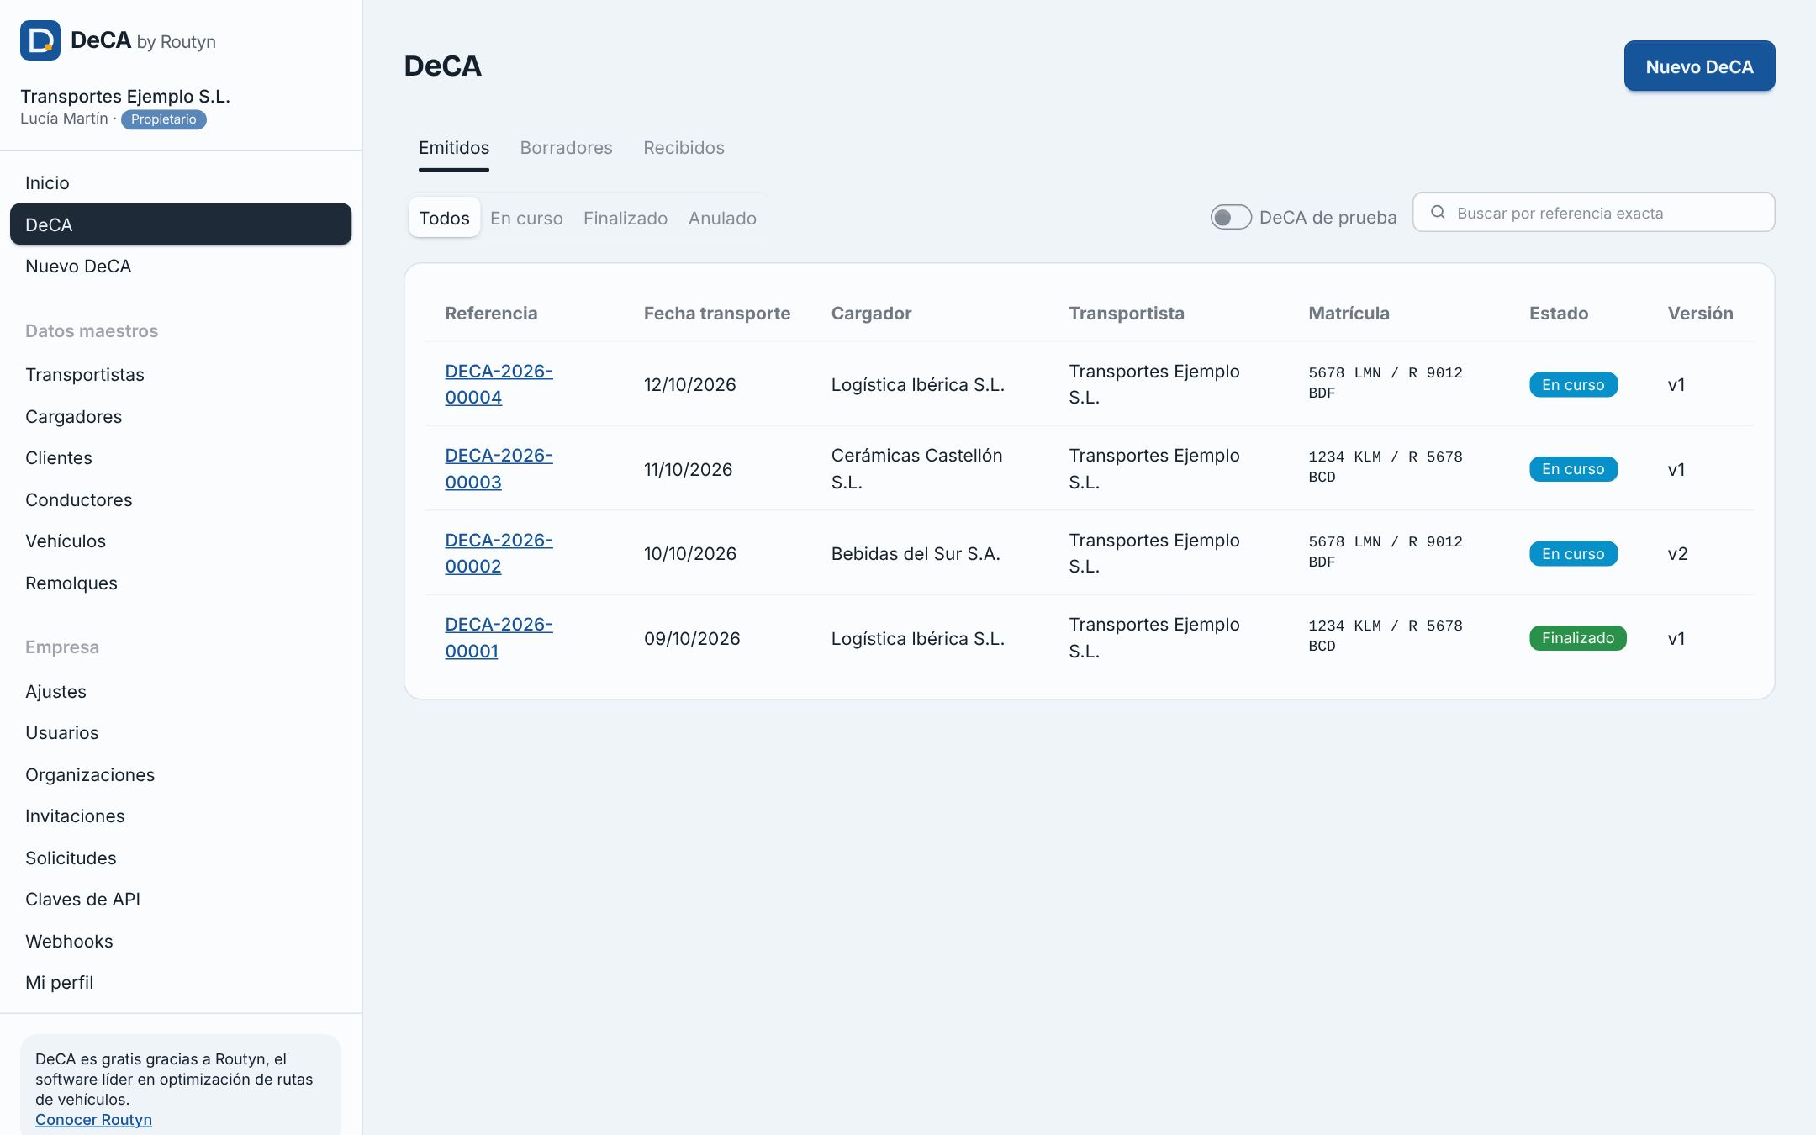
Task: Open Claves de API page
Action: 181,900
